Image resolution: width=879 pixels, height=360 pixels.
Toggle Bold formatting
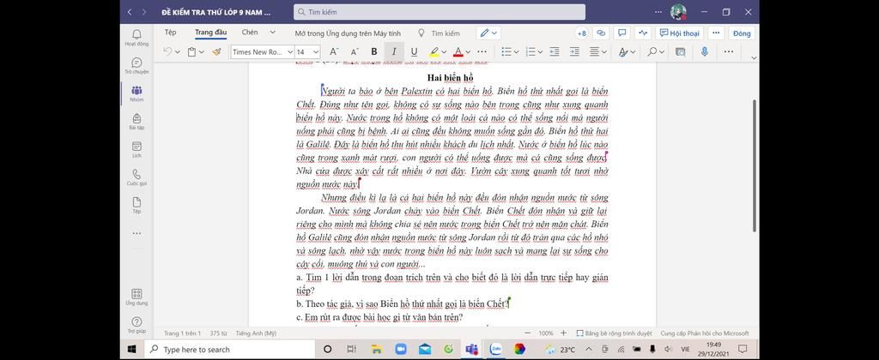coord(374,51)
